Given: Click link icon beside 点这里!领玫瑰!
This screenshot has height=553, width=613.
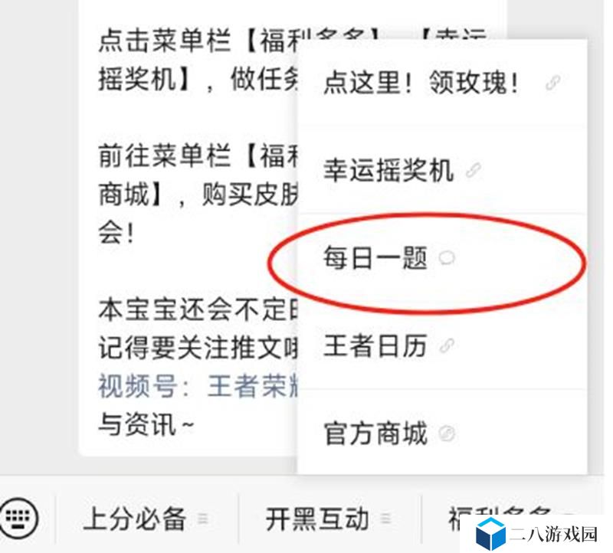Looking at the screenshot, I should 552,83.
